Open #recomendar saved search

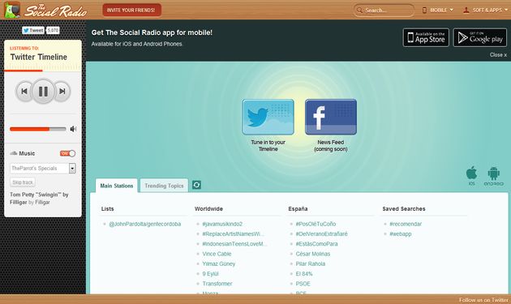(x=406, y=224)
